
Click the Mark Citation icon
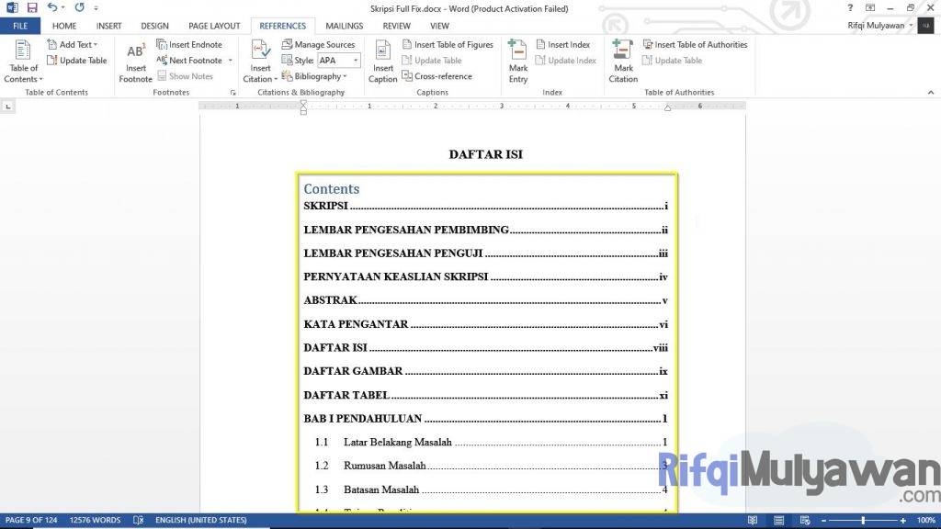pos(623,52)
